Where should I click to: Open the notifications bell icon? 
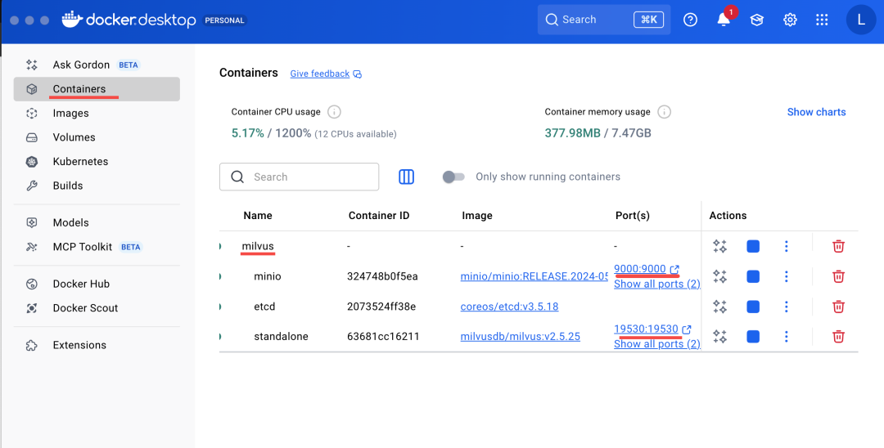coord(724,20)
